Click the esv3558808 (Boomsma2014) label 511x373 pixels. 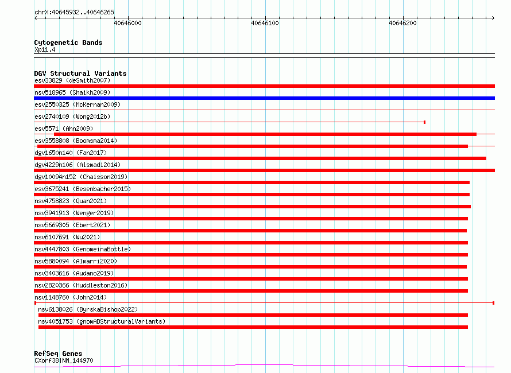(76, 141)
